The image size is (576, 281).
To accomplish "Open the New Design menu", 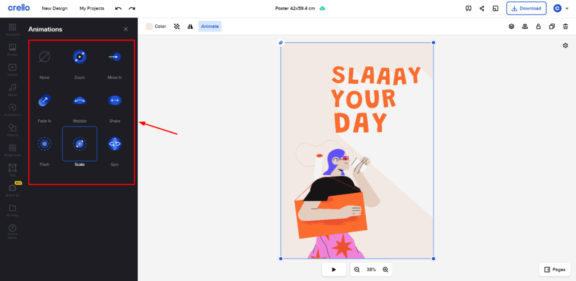I will click(55, 8).
